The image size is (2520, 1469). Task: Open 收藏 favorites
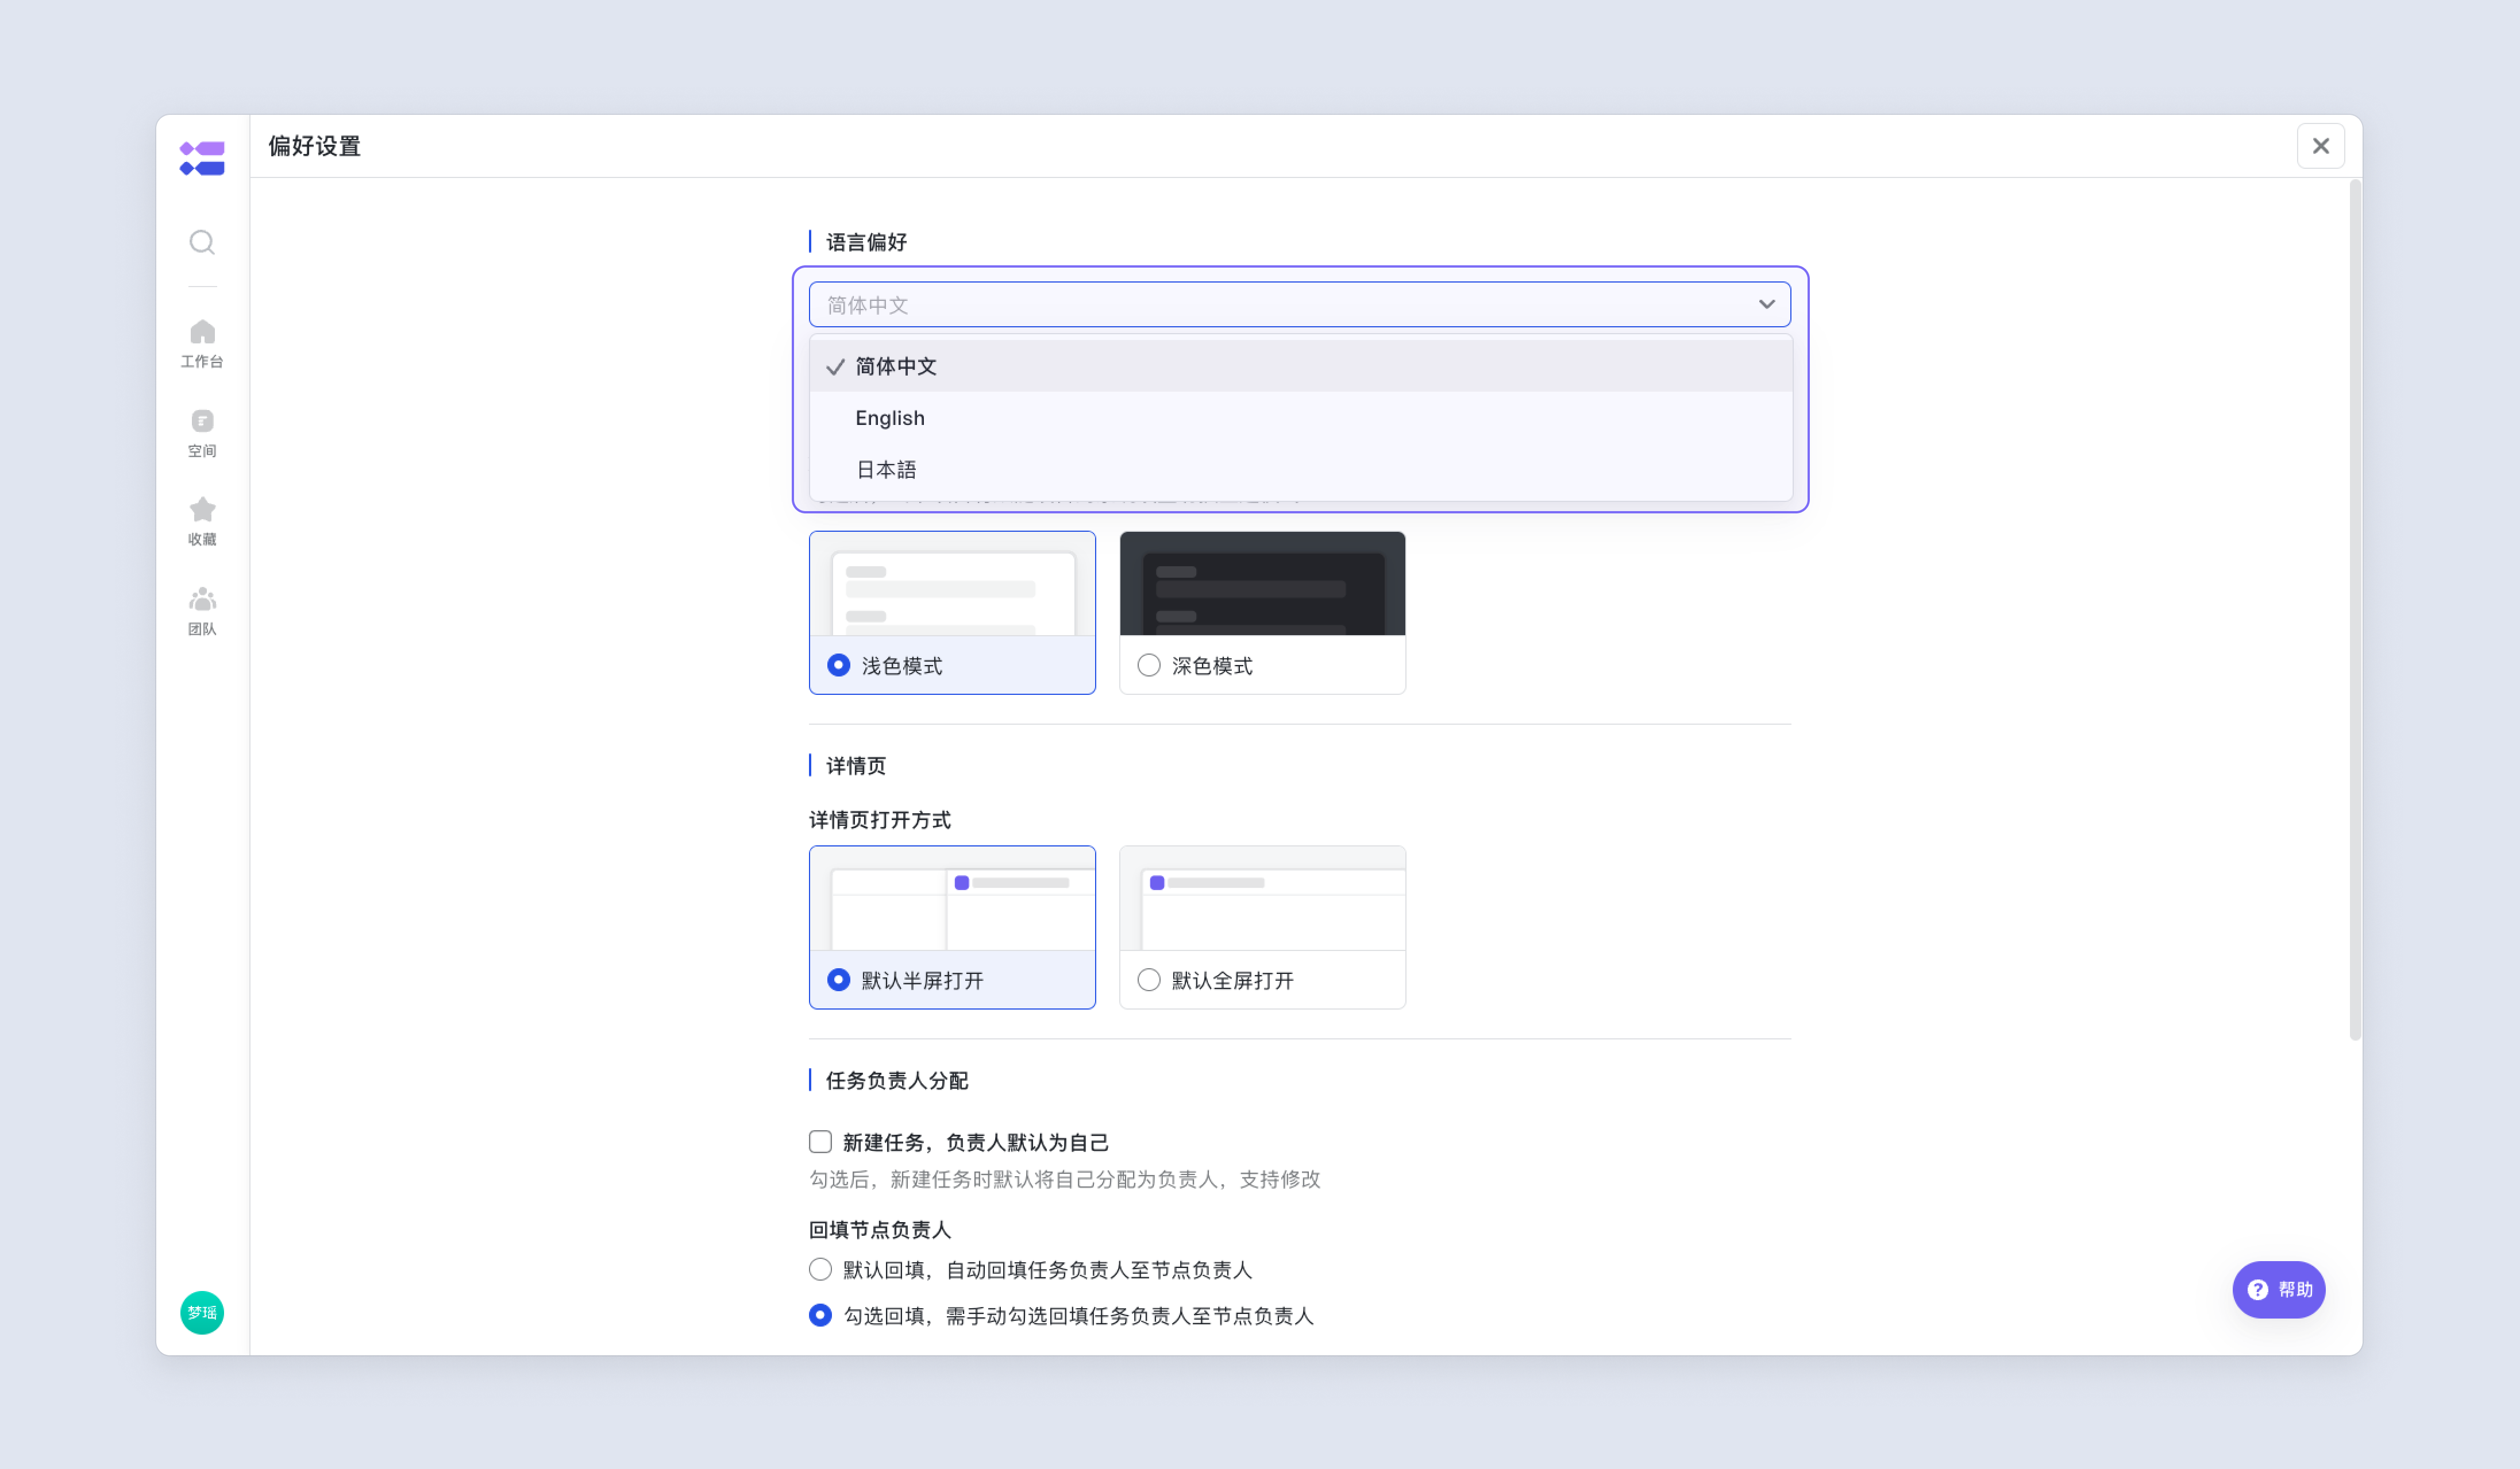202,521
